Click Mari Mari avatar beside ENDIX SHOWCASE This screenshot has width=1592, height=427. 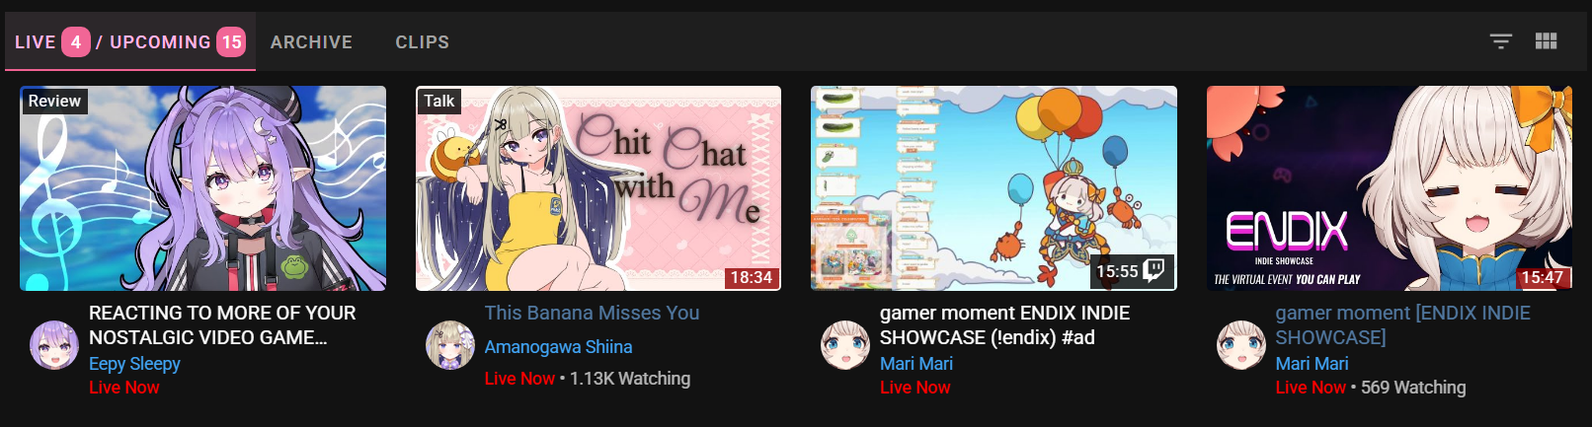point(1241,345)
